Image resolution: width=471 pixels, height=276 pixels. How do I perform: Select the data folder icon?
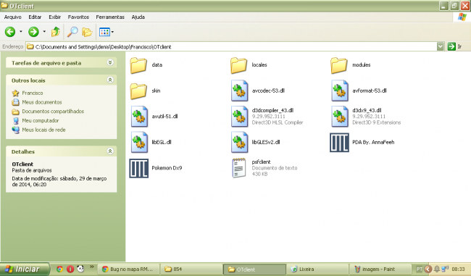138,65
